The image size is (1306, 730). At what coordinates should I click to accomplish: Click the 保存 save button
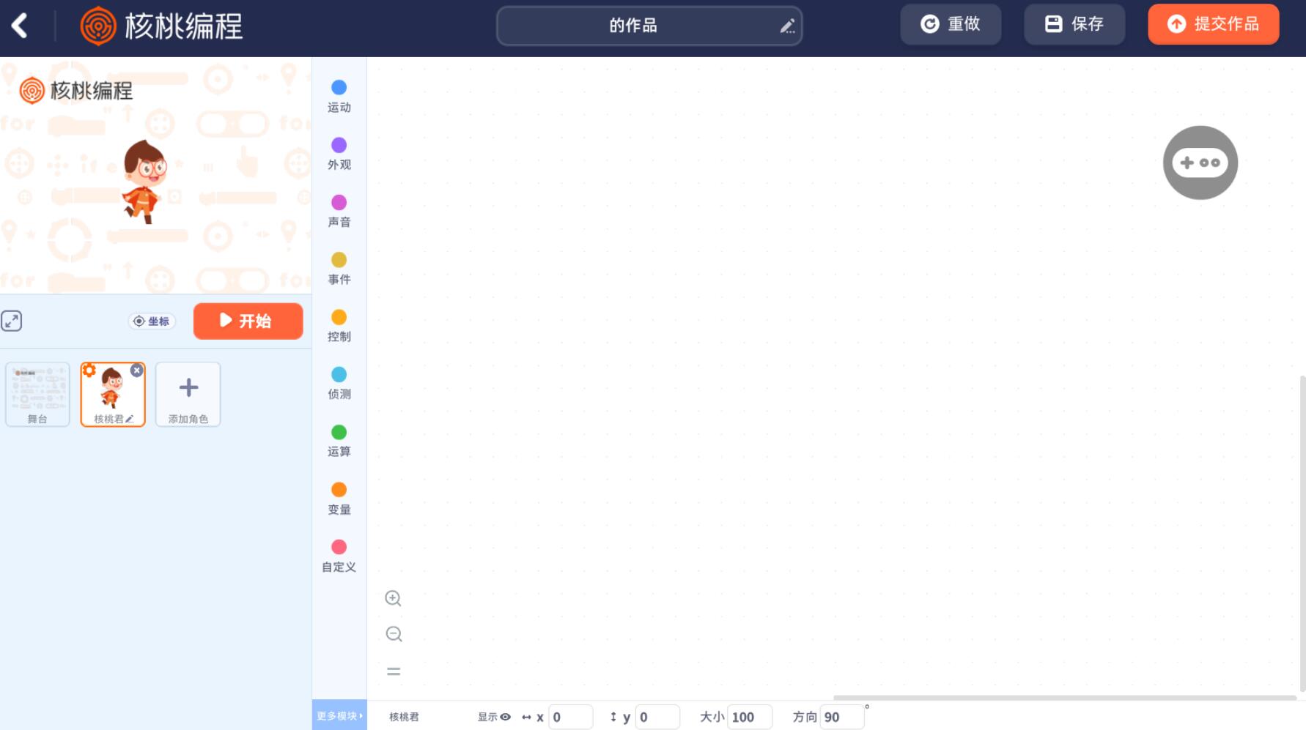tap(1074, 24)
